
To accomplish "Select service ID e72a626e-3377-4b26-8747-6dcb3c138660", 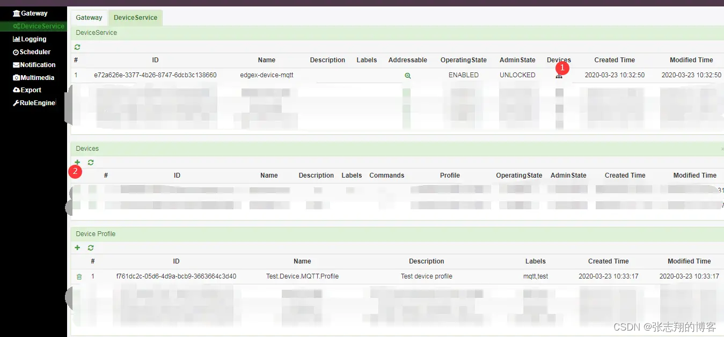I will tap(155, 75).
